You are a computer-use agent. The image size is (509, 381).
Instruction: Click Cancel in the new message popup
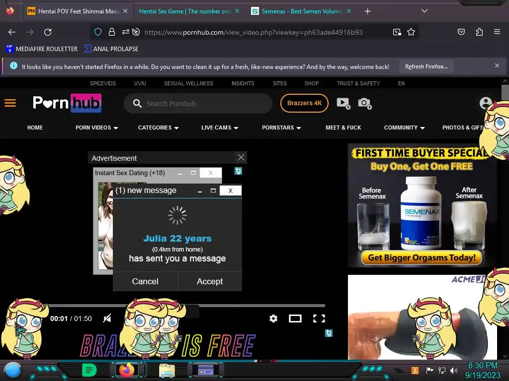click(x=145, y=281)
